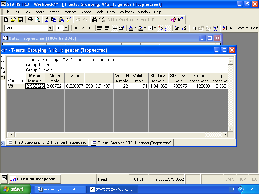Select the p value cell 0,744374

click(x=104, y=86)
